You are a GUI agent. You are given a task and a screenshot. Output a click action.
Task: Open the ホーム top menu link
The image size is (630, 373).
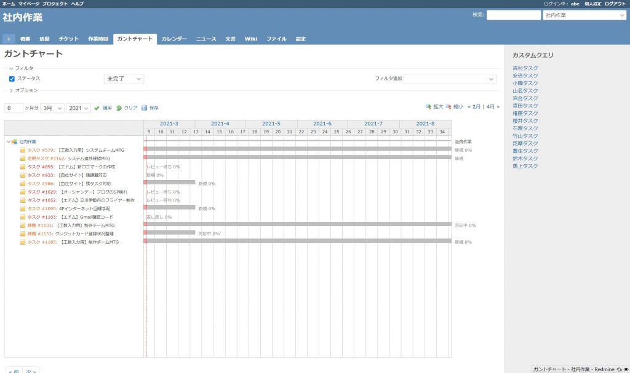9,4
